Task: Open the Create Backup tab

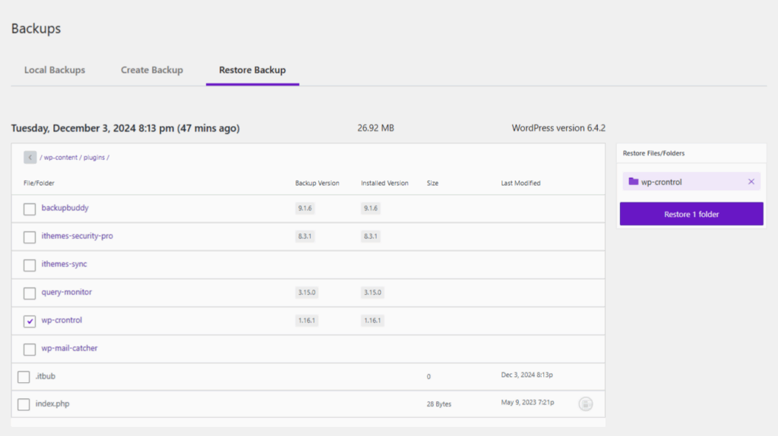Action: pos(152,70)
